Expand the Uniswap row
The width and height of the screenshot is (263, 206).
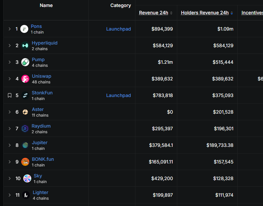coord(10,79)
